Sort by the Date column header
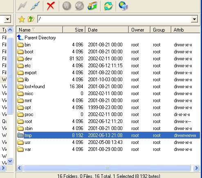Screen dimensions: 202x178 pos(107,30)
